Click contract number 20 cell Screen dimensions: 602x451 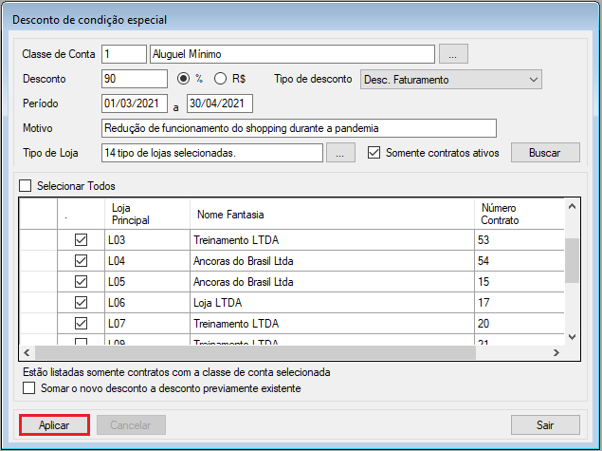pyautogui.click(x=520, y=324)
